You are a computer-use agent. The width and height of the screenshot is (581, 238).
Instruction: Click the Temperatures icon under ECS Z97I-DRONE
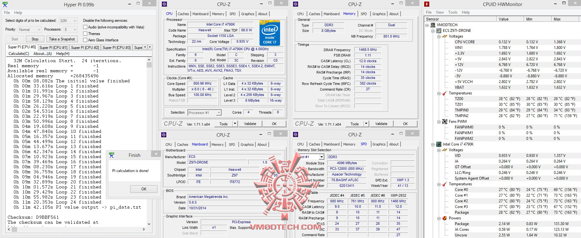444,93
